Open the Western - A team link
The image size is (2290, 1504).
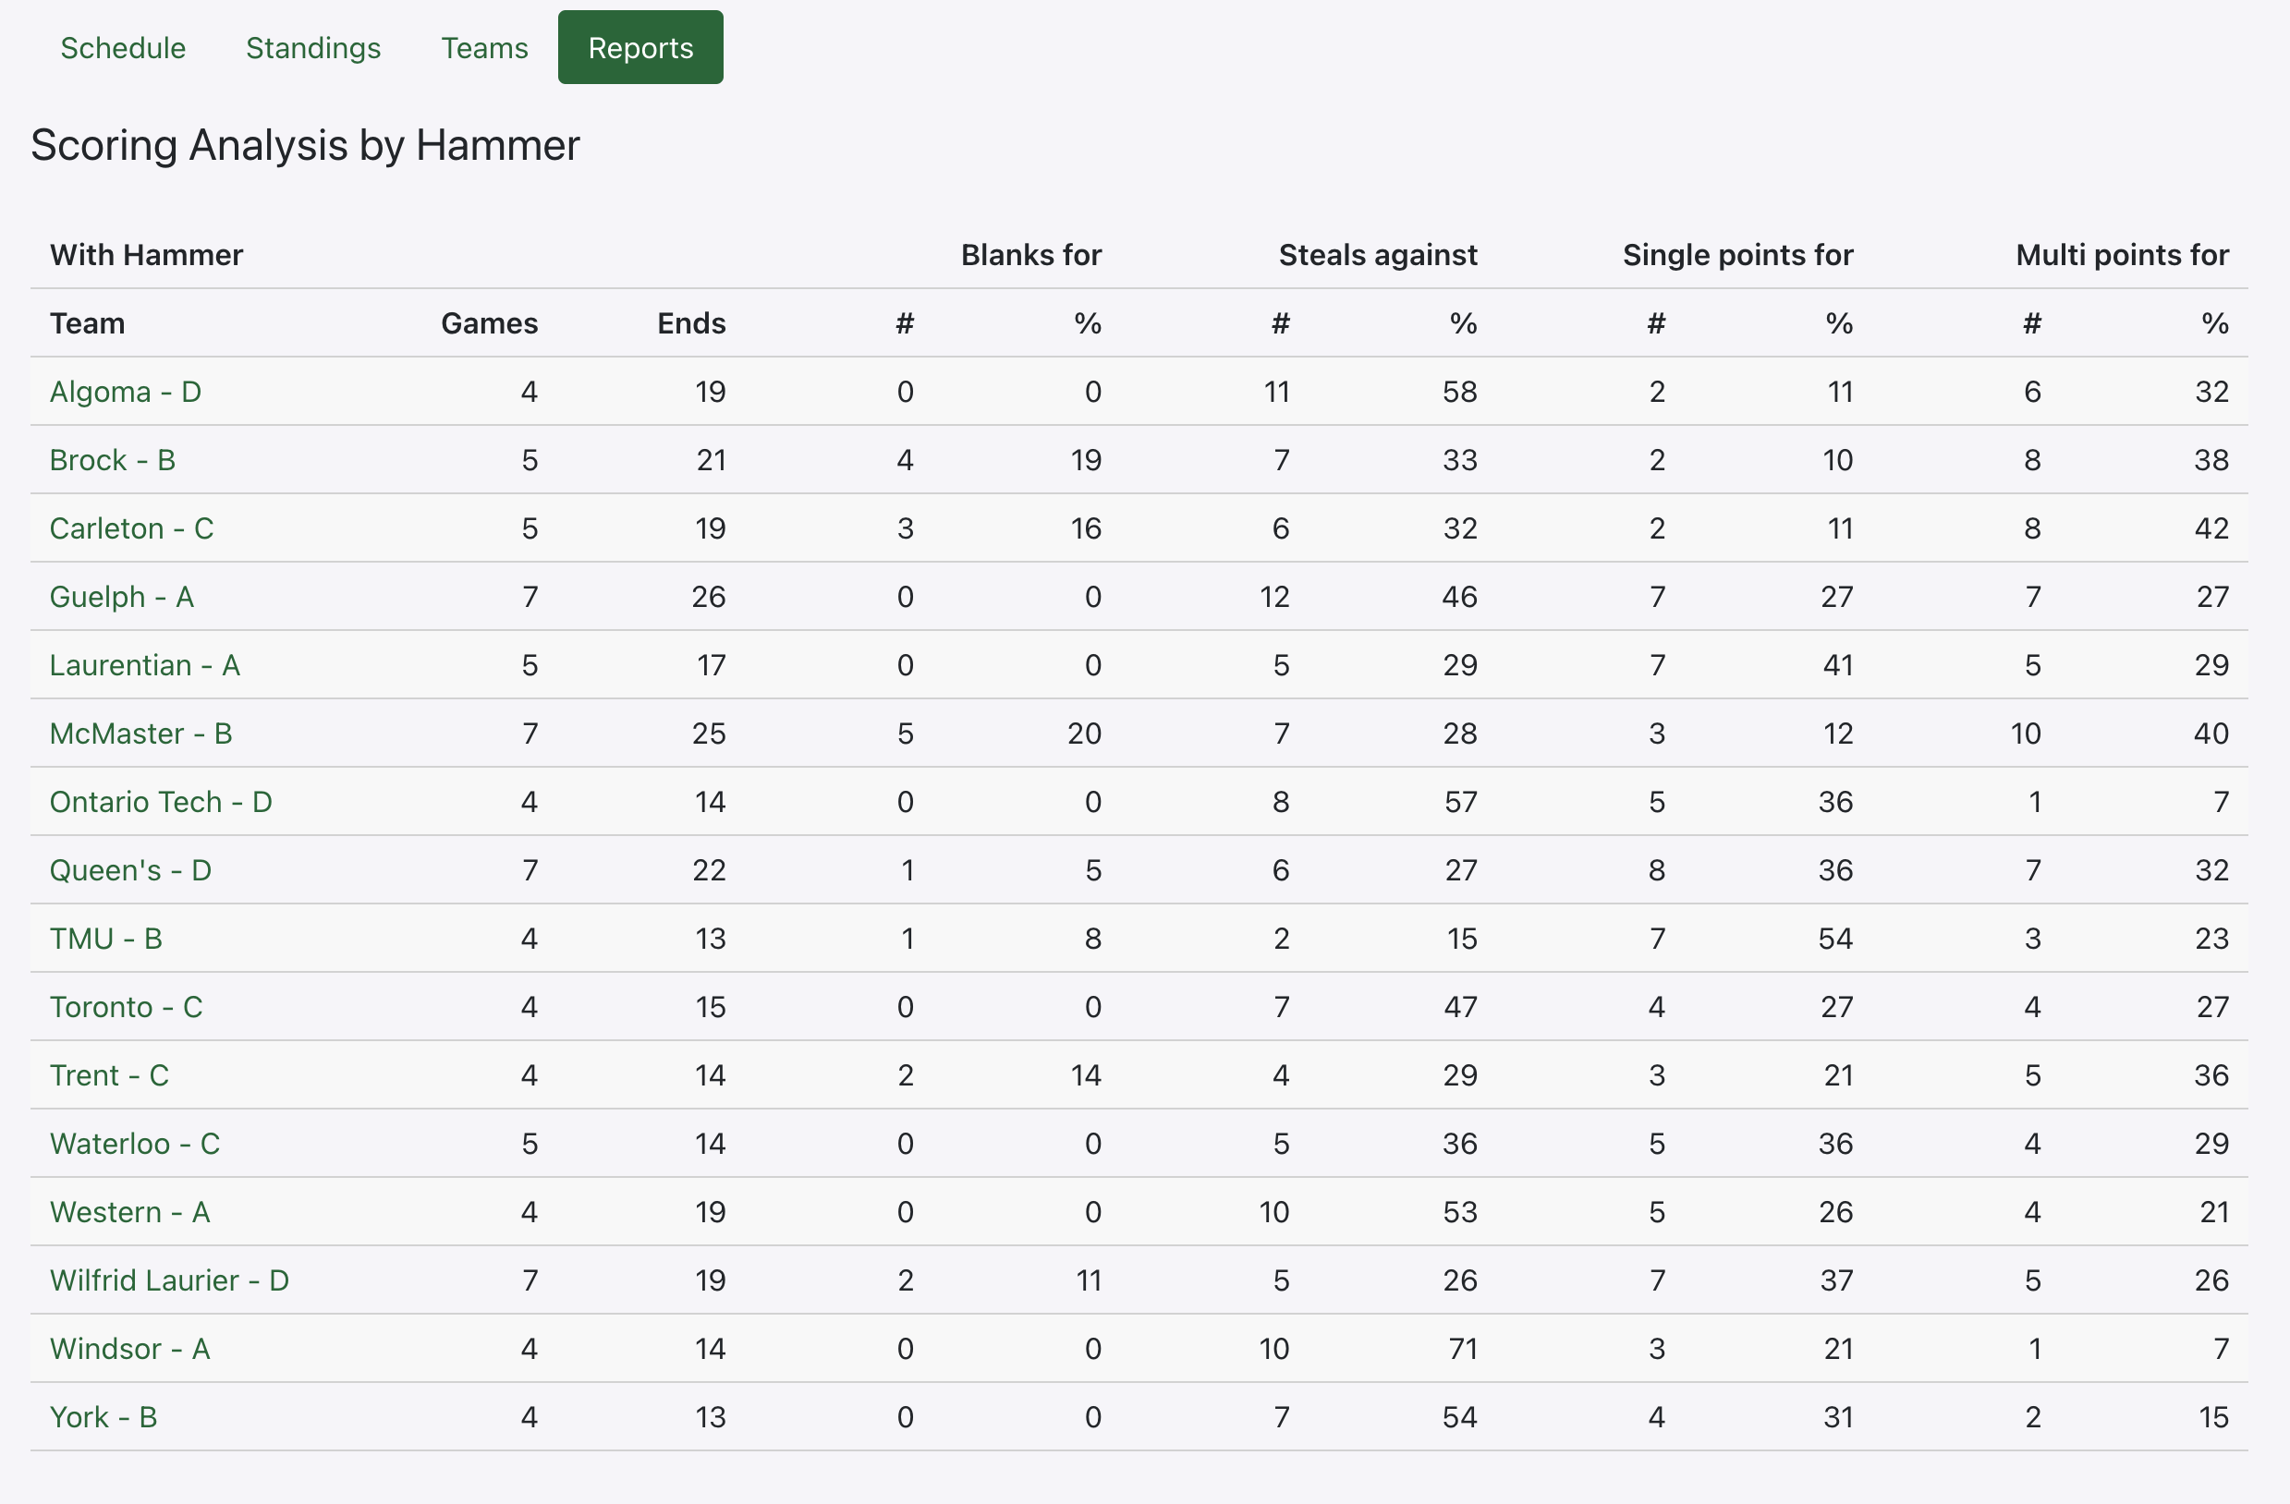pos(130,1211)
